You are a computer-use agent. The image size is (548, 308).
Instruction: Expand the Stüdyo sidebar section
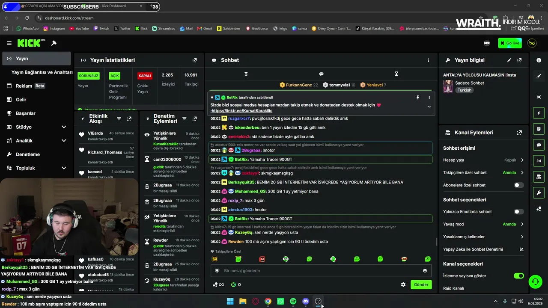(x=64, y=127)
